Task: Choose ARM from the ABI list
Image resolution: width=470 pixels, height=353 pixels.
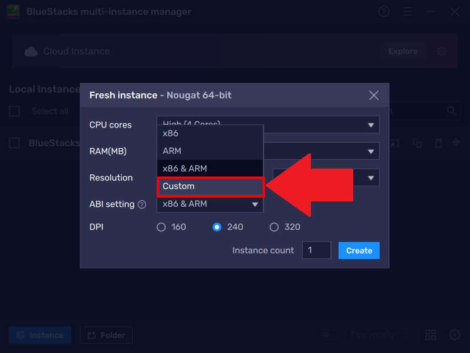Action: [x=210, y=151]
